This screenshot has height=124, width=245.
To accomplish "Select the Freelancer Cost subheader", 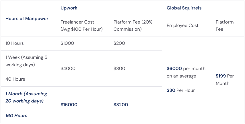I will 81,26.
